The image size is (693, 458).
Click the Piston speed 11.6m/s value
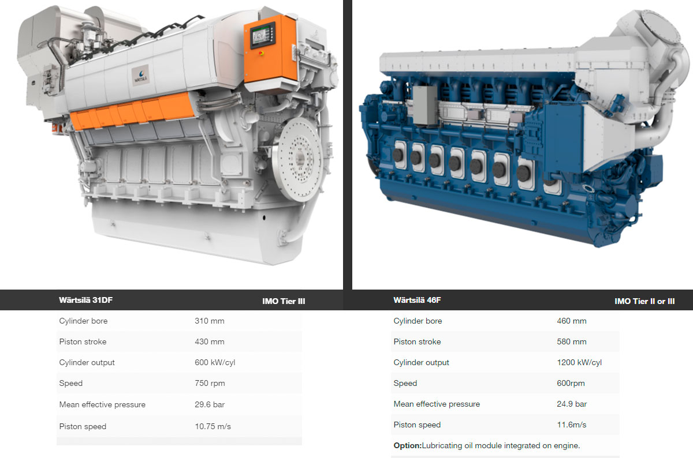(x=573, y=425)
